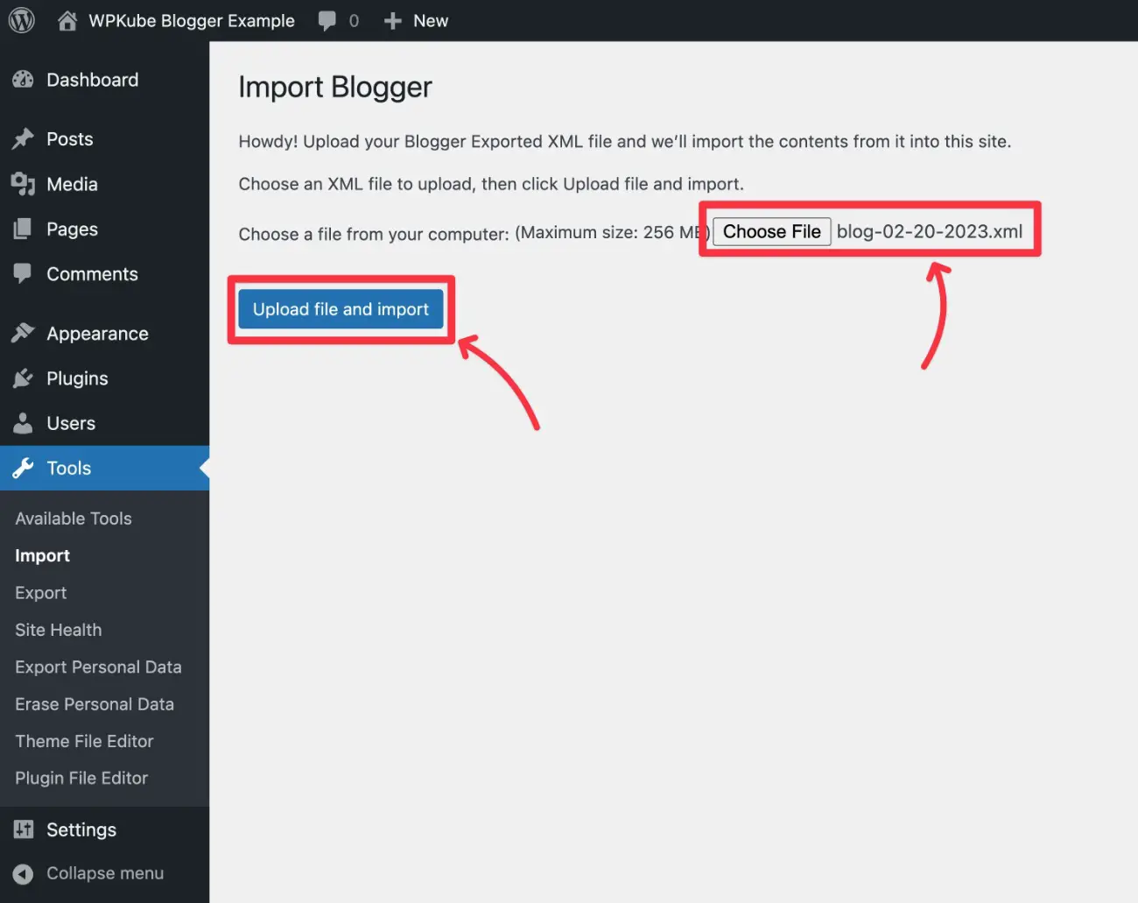Image resolution: width=1138 pixels, height=903 pixels.
Task: Click the plus icon beside New
Action: pos(393,21)
